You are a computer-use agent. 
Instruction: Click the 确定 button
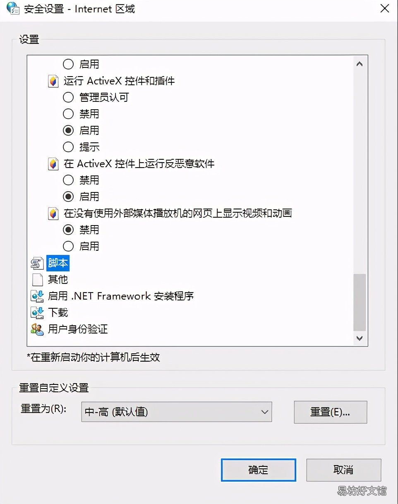click(x=259, y=470)
